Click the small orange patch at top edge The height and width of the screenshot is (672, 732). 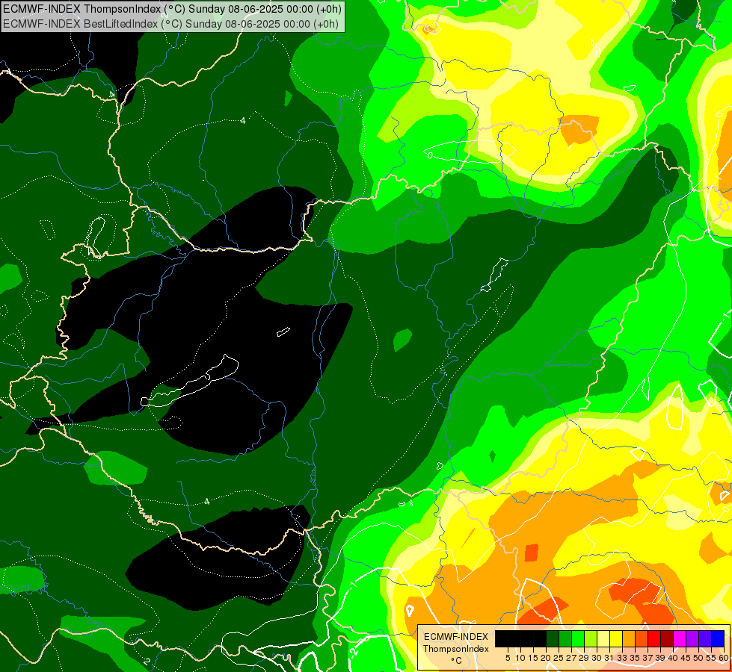[428, 29]
